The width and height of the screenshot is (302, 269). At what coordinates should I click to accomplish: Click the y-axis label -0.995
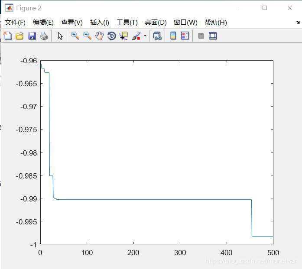(x=26, y=222)
